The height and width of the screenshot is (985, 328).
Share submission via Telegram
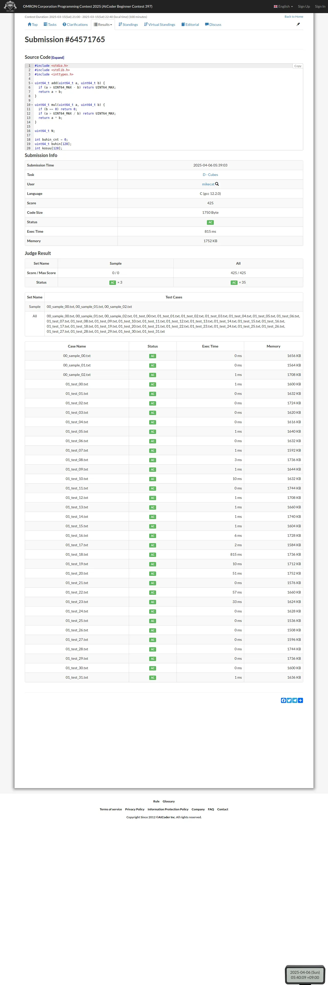295,700
